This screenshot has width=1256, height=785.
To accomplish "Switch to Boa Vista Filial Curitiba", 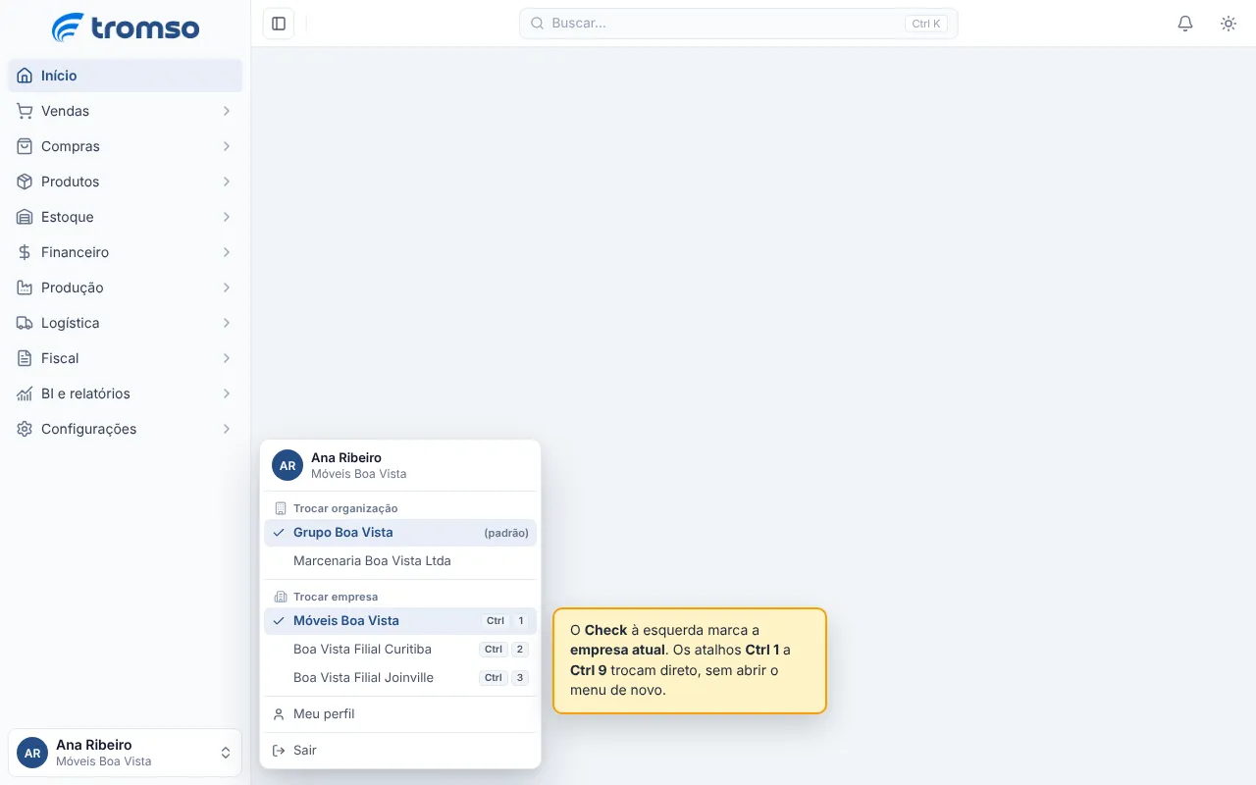I will (400, 650).
